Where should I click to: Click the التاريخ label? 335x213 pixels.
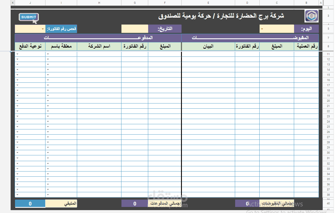pyautogui.click(x=165, y=29)
